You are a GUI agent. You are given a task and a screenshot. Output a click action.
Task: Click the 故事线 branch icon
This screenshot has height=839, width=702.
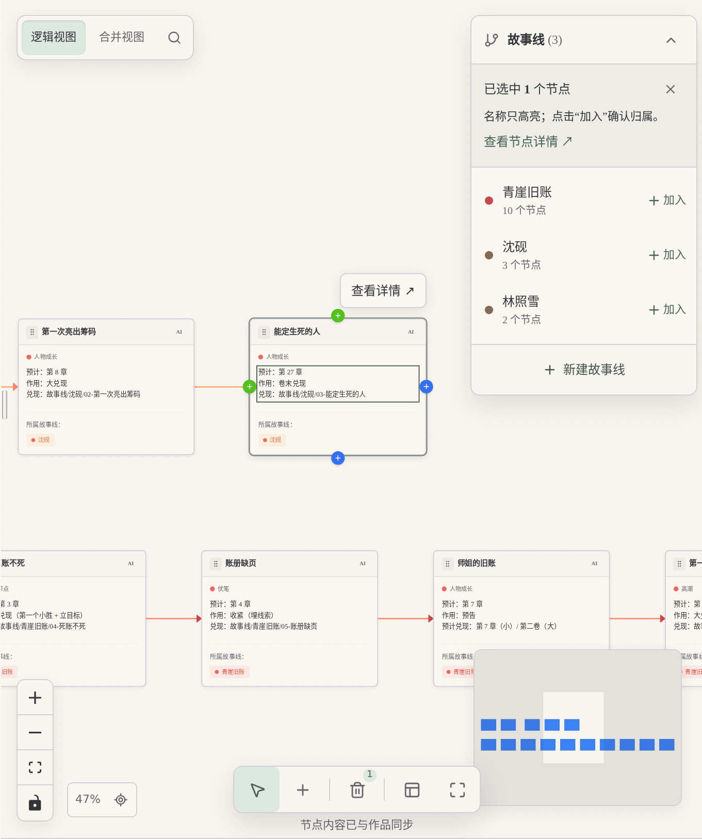coord(491,40)
